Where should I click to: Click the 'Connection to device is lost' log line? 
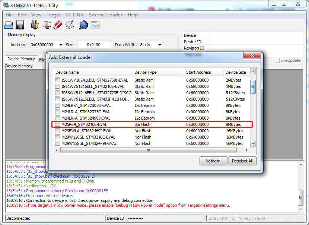tap(80, 200)
